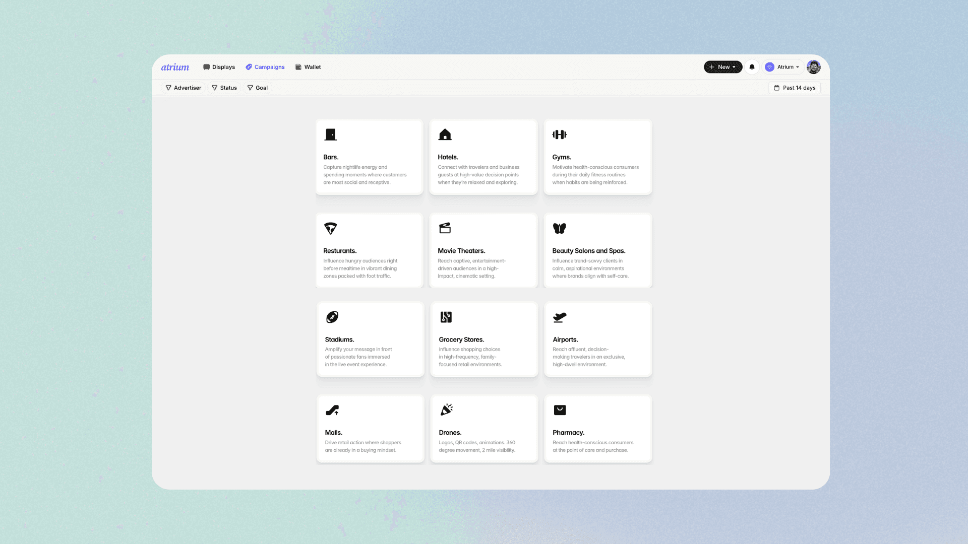The height and width of the screenshot is (544, 968).
Task: Open the New dropdown button
Action: click(722, 67)
